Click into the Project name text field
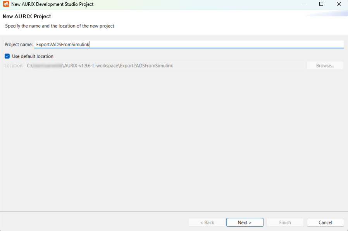This screenshot has height=231, width=348. pyautogui.click(x=188, y=44)
